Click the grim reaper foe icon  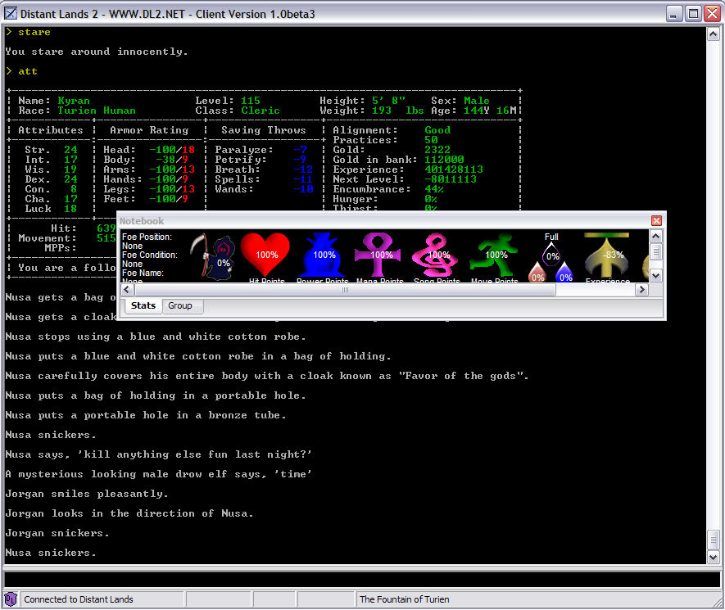213,256
